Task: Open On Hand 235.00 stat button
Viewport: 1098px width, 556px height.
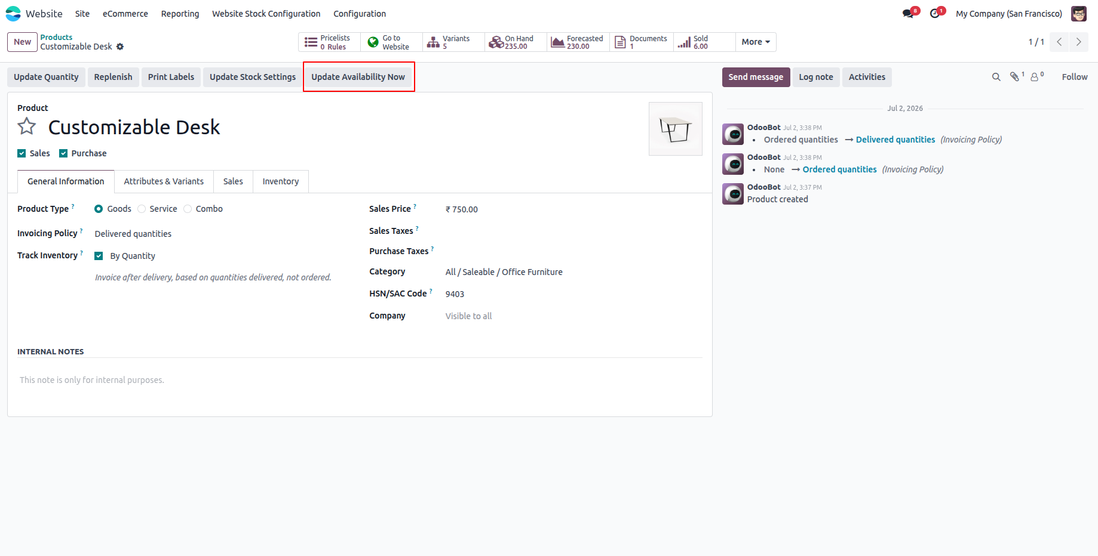Action: coord(516,42)
